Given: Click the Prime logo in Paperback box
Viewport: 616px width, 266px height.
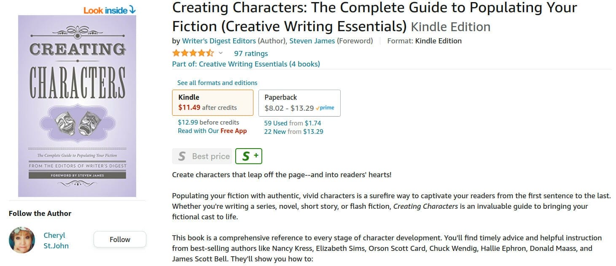Looking at the screenshot, I should coord(325,108).
